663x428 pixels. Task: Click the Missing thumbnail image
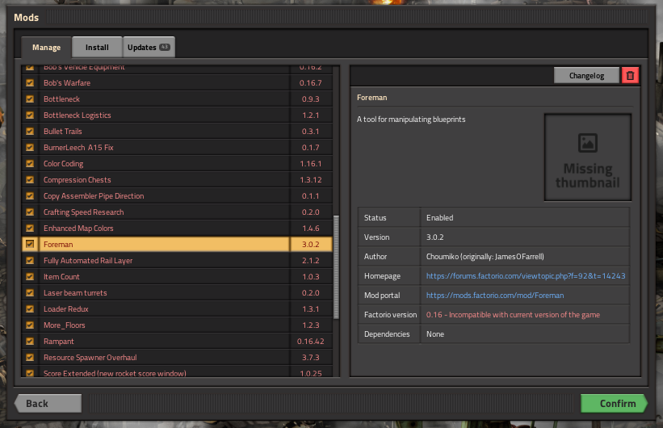pyautogui.click(x=588, y=157)
